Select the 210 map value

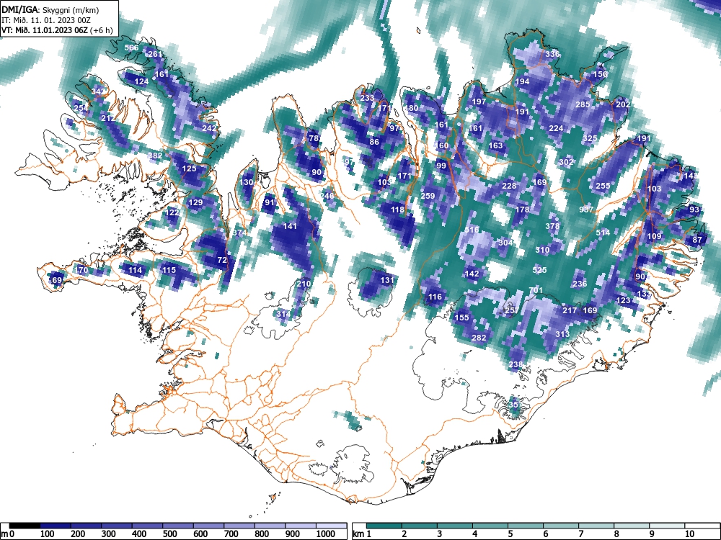pos(304,284)
